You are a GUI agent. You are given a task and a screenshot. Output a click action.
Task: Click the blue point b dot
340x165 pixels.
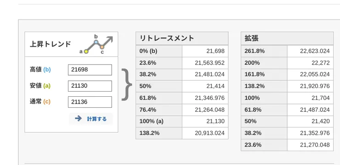point(96,42)
